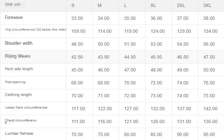Click the S size column header
Viewport: 224px width, 140px height.
[73, 5]
